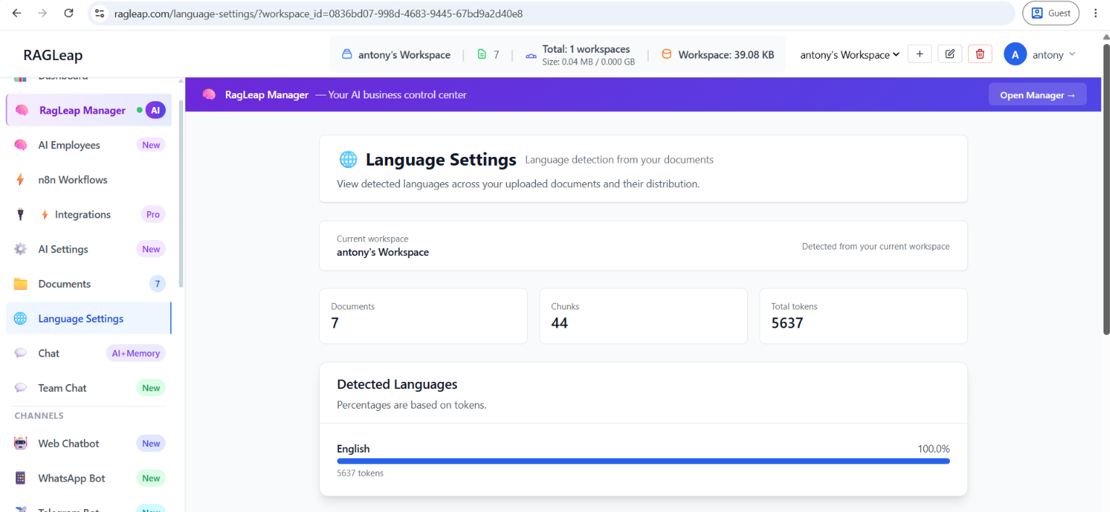This screenshot has height=512, width=1110.
Task: Click the ragleap.com address bar URL
Action: point(319,13)
